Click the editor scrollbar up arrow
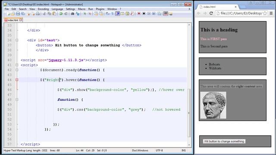 tap(189, 25)
